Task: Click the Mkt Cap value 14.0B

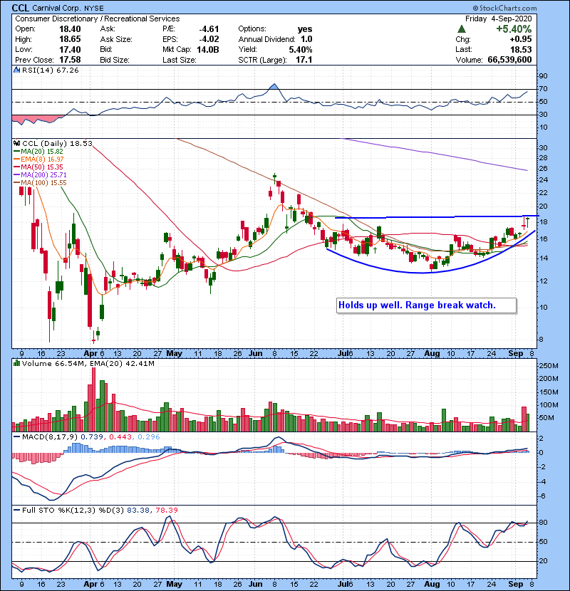Action: pos(208,49)
